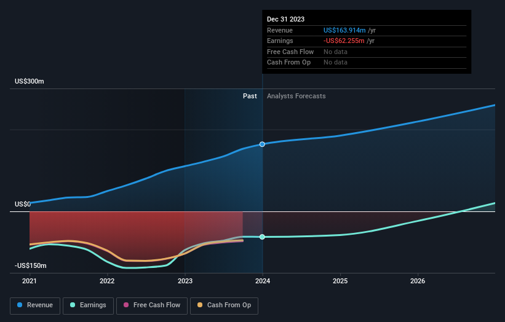The width and height of the screenshot is (505, 322).
Task: Click the Free Cash Flow row label in tooltip
Action: (290, 52)
